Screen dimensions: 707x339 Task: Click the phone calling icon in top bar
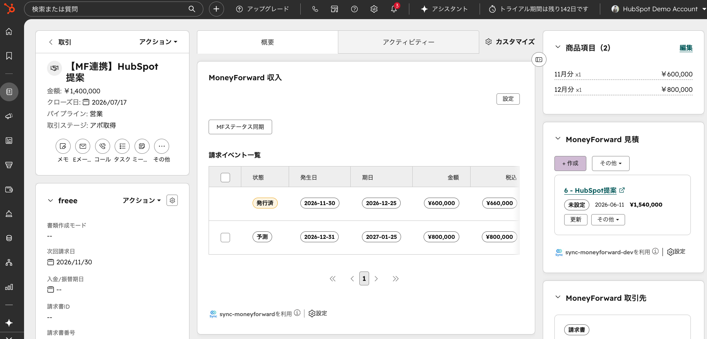point(315,9)
